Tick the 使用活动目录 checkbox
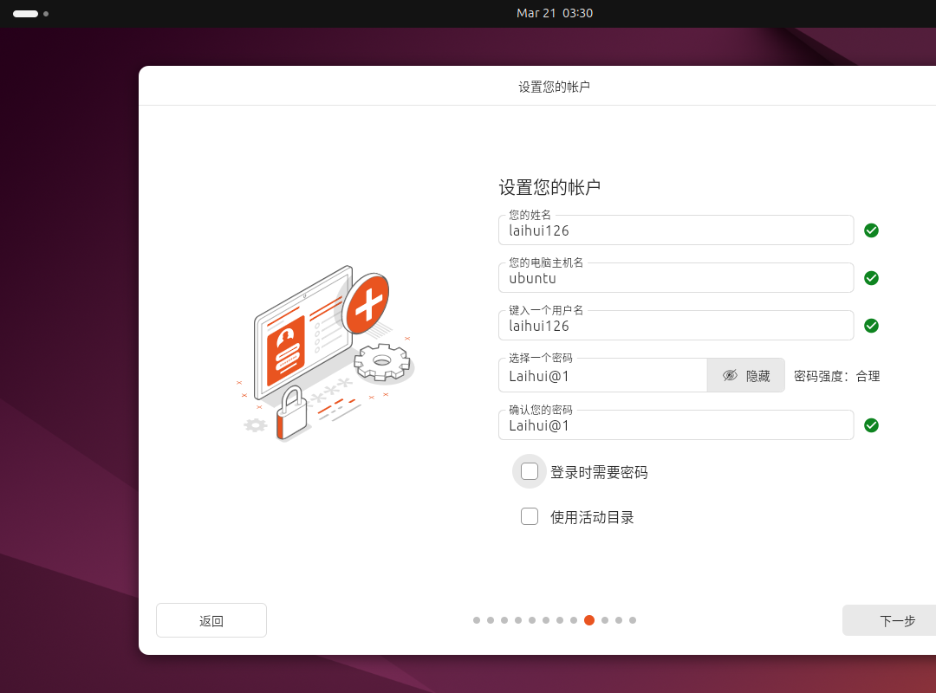Image resolution: width=936 pixels, height=693 pixels. [530, 517]
